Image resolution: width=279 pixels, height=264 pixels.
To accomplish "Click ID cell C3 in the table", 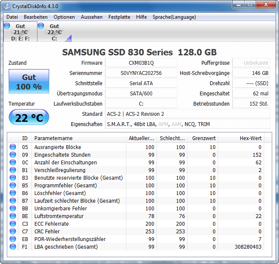I will [25, 224].
